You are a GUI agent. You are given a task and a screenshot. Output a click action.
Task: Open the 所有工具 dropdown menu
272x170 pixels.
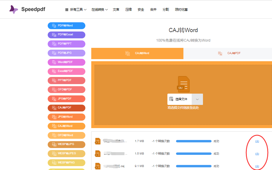pos(76,10)
